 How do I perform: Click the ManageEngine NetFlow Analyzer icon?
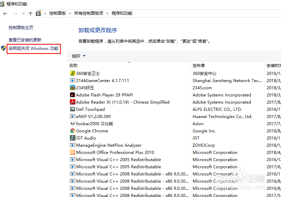click(72, 145)
